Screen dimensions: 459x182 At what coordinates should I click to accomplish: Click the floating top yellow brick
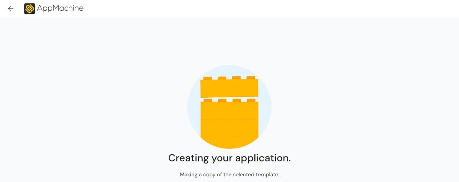pos(229,87)
